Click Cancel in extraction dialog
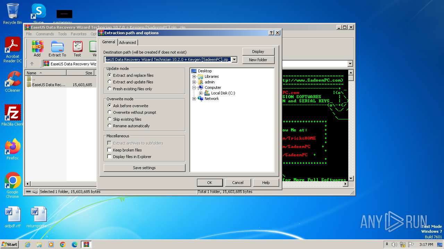The height and width of the screenshot is (249, 444). click(238, 183)
